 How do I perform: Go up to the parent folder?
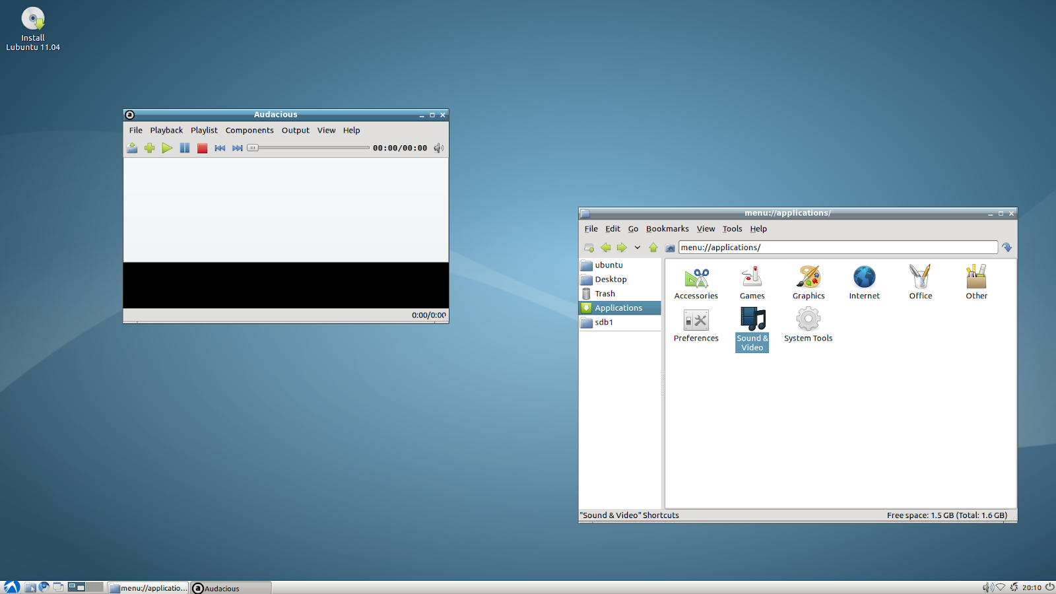click(653, 247)
